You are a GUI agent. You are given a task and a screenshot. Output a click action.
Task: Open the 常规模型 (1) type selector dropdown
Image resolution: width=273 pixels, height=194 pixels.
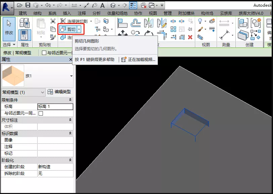pos(43,92)
